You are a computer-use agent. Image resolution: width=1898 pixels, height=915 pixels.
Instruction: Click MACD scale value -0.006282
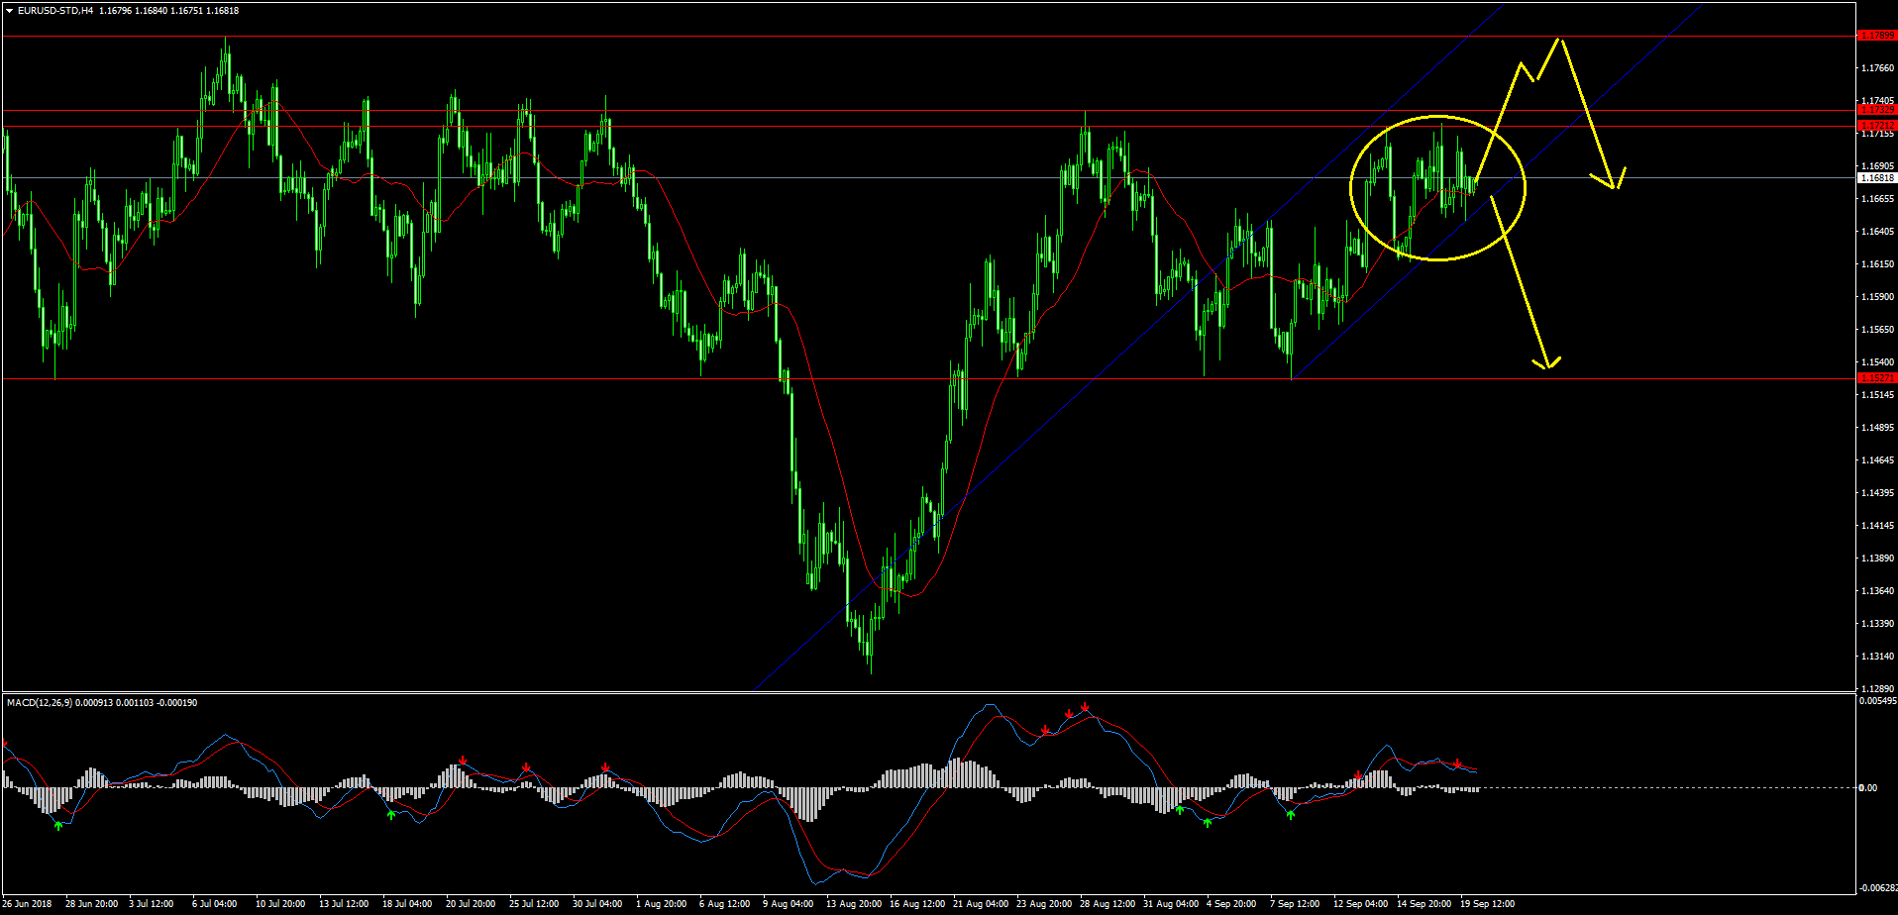click(1877, 887)
